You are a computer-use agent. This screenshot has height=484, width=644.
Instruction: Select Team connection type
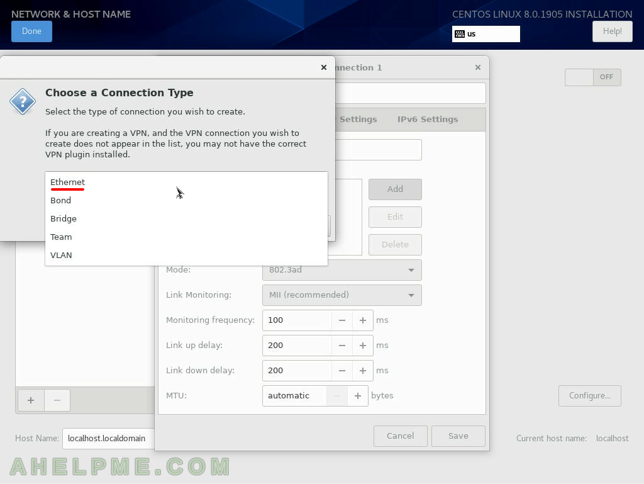pyautogui.click(x=186, y=237)
